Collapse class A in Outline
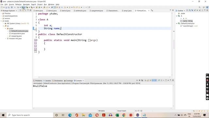 (x=177, y=16)
